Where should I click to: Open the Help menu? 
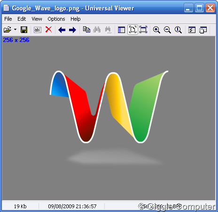click(x=76, y=19)
